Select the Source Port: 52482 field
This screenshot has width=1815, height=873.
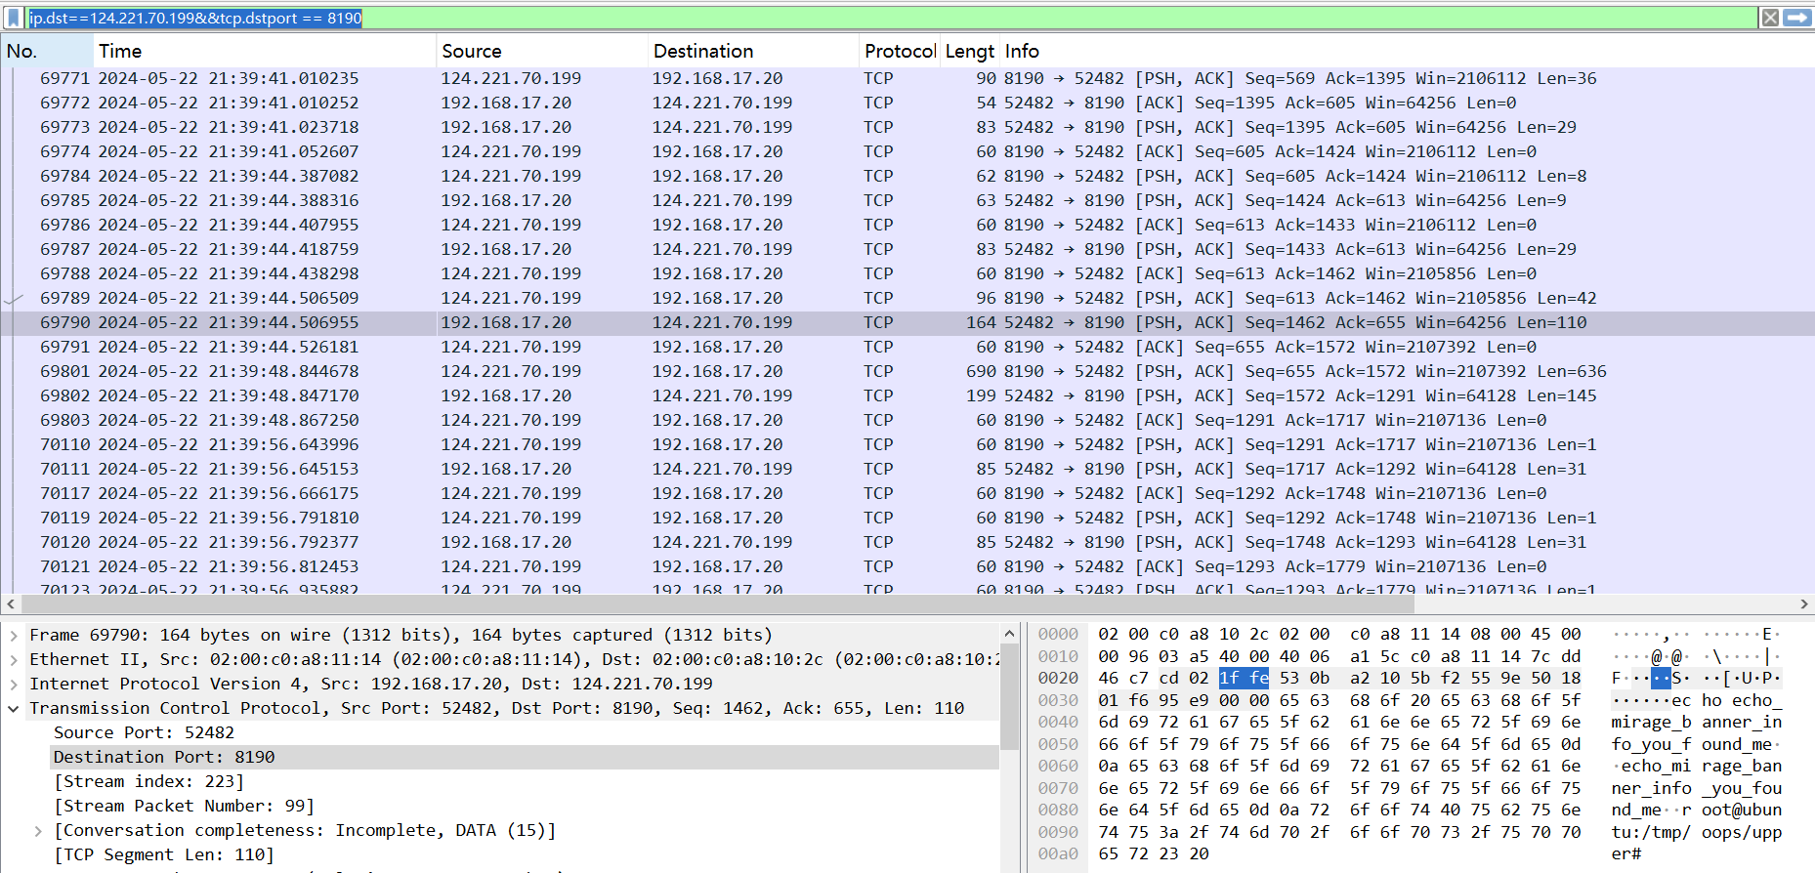pyautogui.click(x=144, y=732)
